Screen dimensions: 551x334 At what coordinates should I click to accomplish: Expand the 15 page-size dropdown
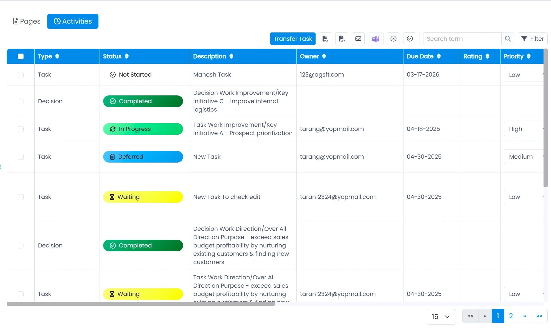click(x=441, y=317)
